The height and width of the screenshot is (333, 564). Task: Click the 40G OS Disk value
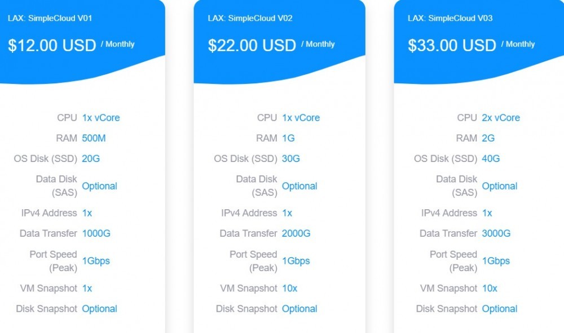tap(491, 159)
